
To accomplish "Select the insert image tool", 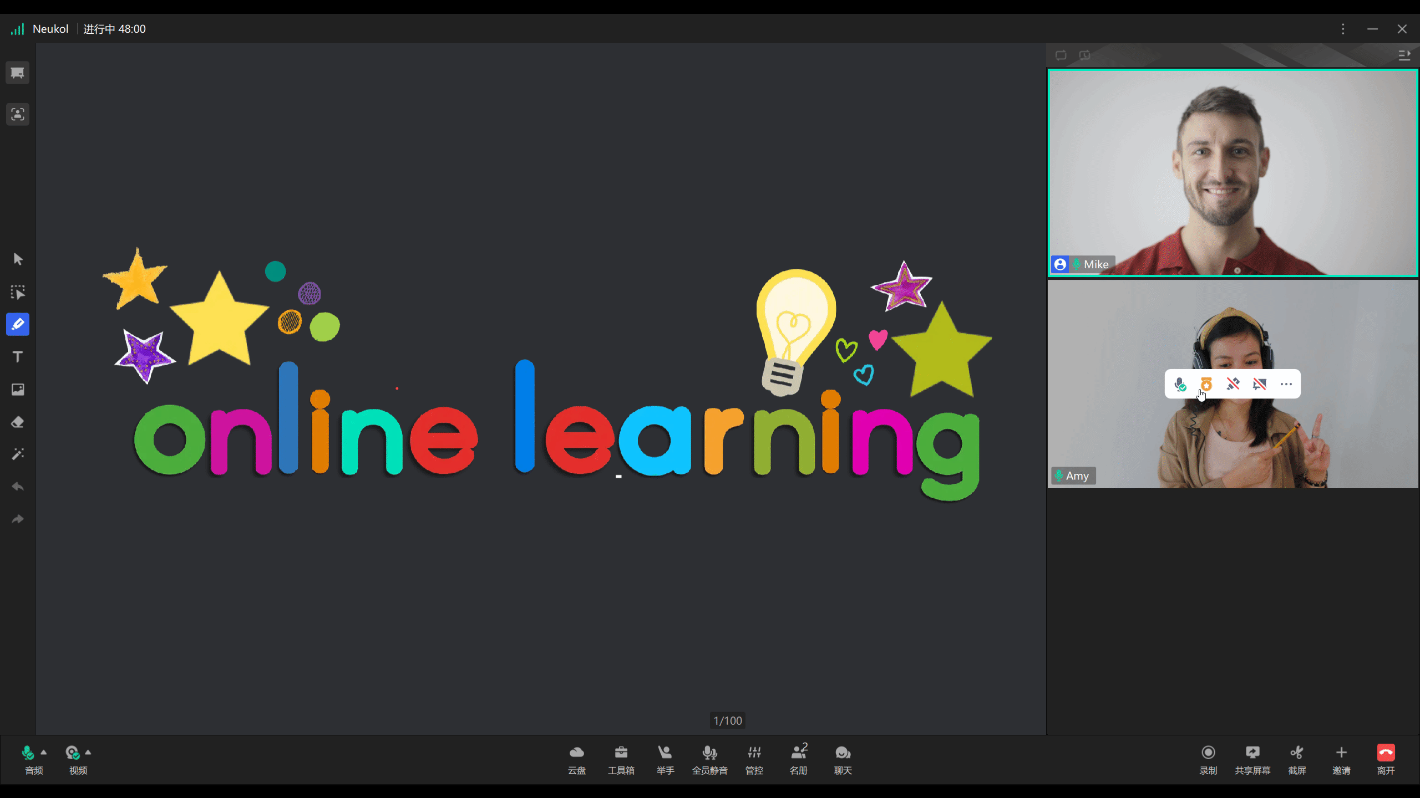I will [x=17, y=390].
